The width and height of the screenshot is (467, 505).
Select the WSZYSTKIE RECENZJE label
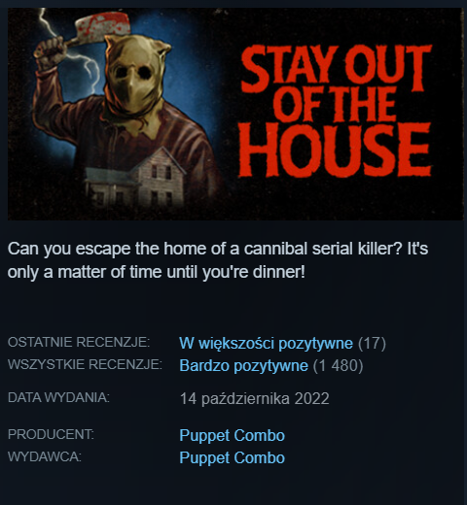pyautogui.click(x=85, y=365)
